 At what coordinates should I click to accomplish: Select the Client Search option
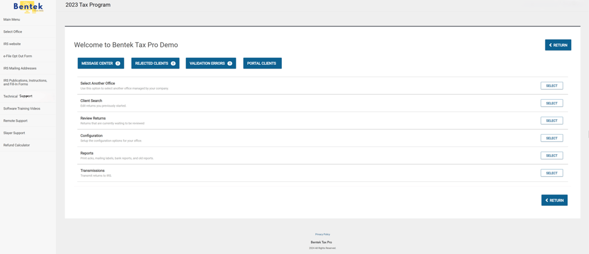coord(552,103)
